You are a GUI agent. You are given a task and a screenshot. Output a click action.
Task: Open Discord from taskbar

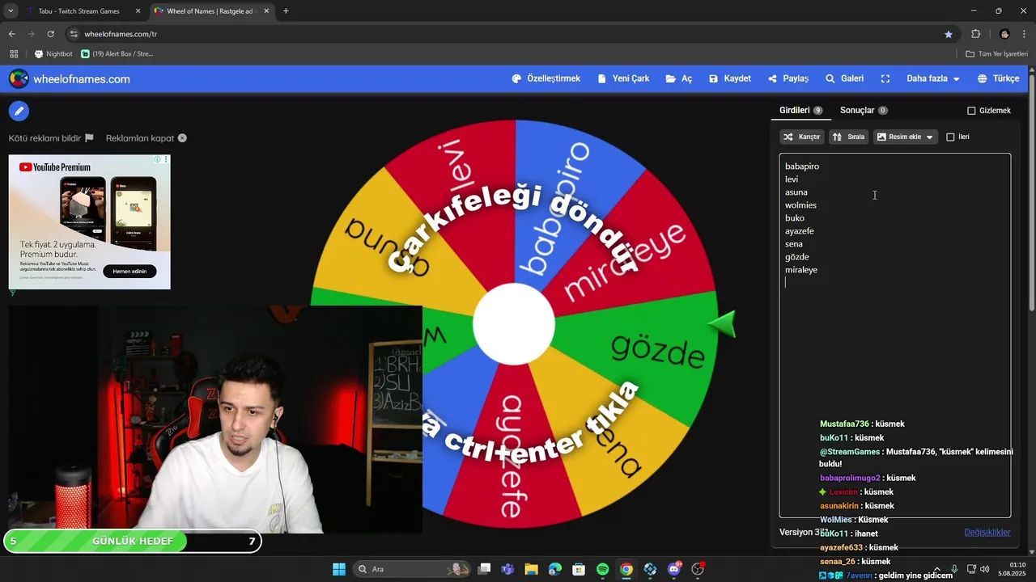(x=674, y=569)
